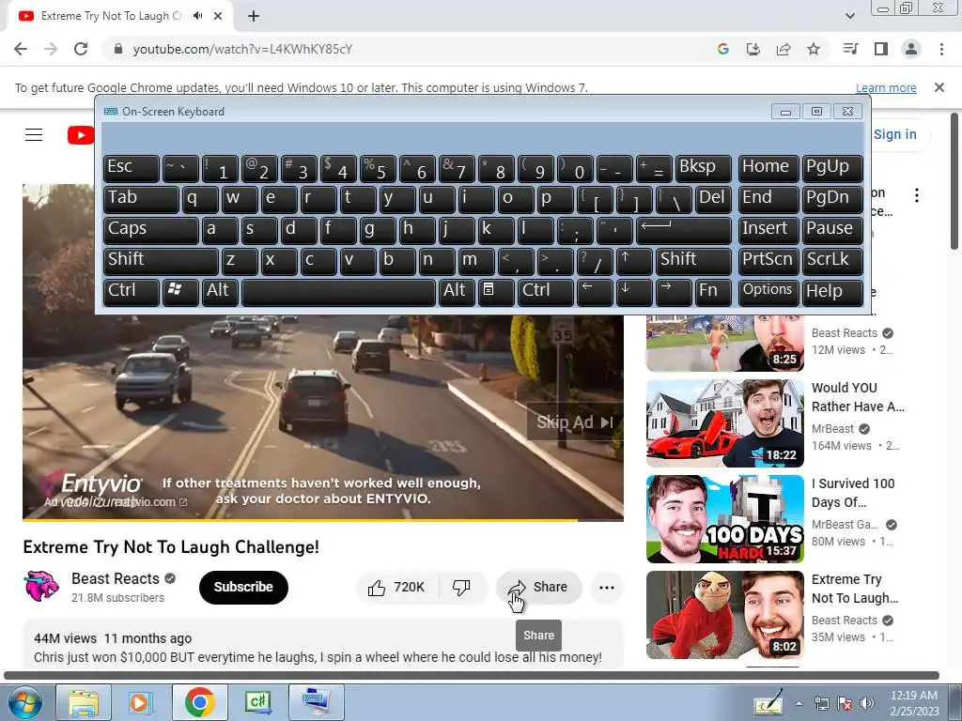Open the tab search chevron in Chrome
Viewport: 962px width, 721px height.
click(849, 16)
